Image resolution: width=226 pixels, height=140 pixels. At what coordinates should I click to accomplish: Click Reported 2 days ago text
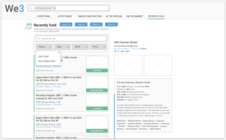(44, 70)
